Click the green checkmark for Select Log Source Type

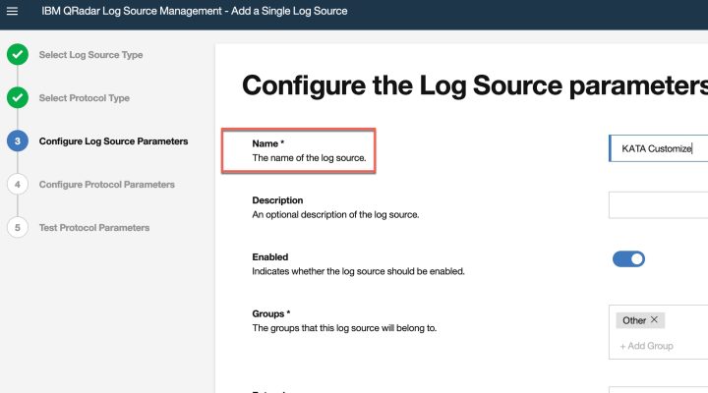tap(18, 55)
